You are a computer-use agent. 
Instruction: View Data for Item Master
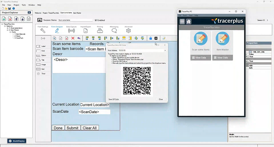coord(222,58)
